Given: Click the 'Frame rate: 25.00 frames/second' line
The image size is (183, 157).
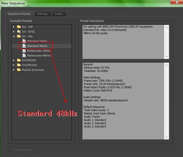Looking at the screenshot, I should point(104,84).
